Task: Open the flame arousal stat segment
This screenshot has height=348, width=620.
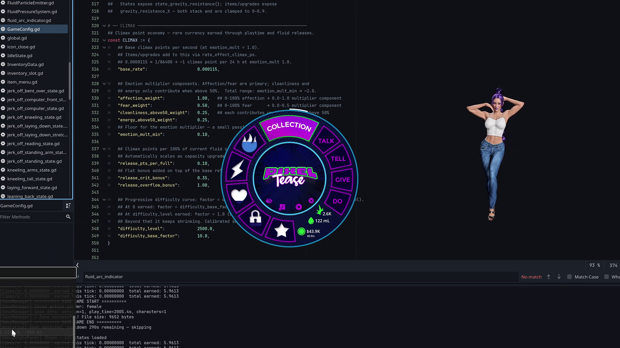Action: [x=249, y=143]
